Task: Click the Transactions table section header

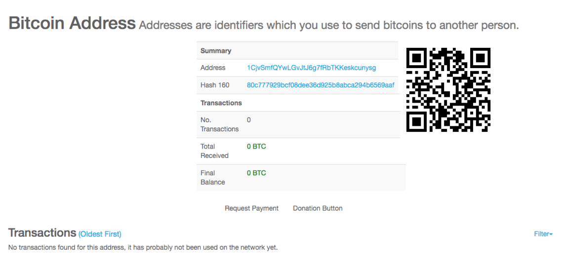Action: 221,103
